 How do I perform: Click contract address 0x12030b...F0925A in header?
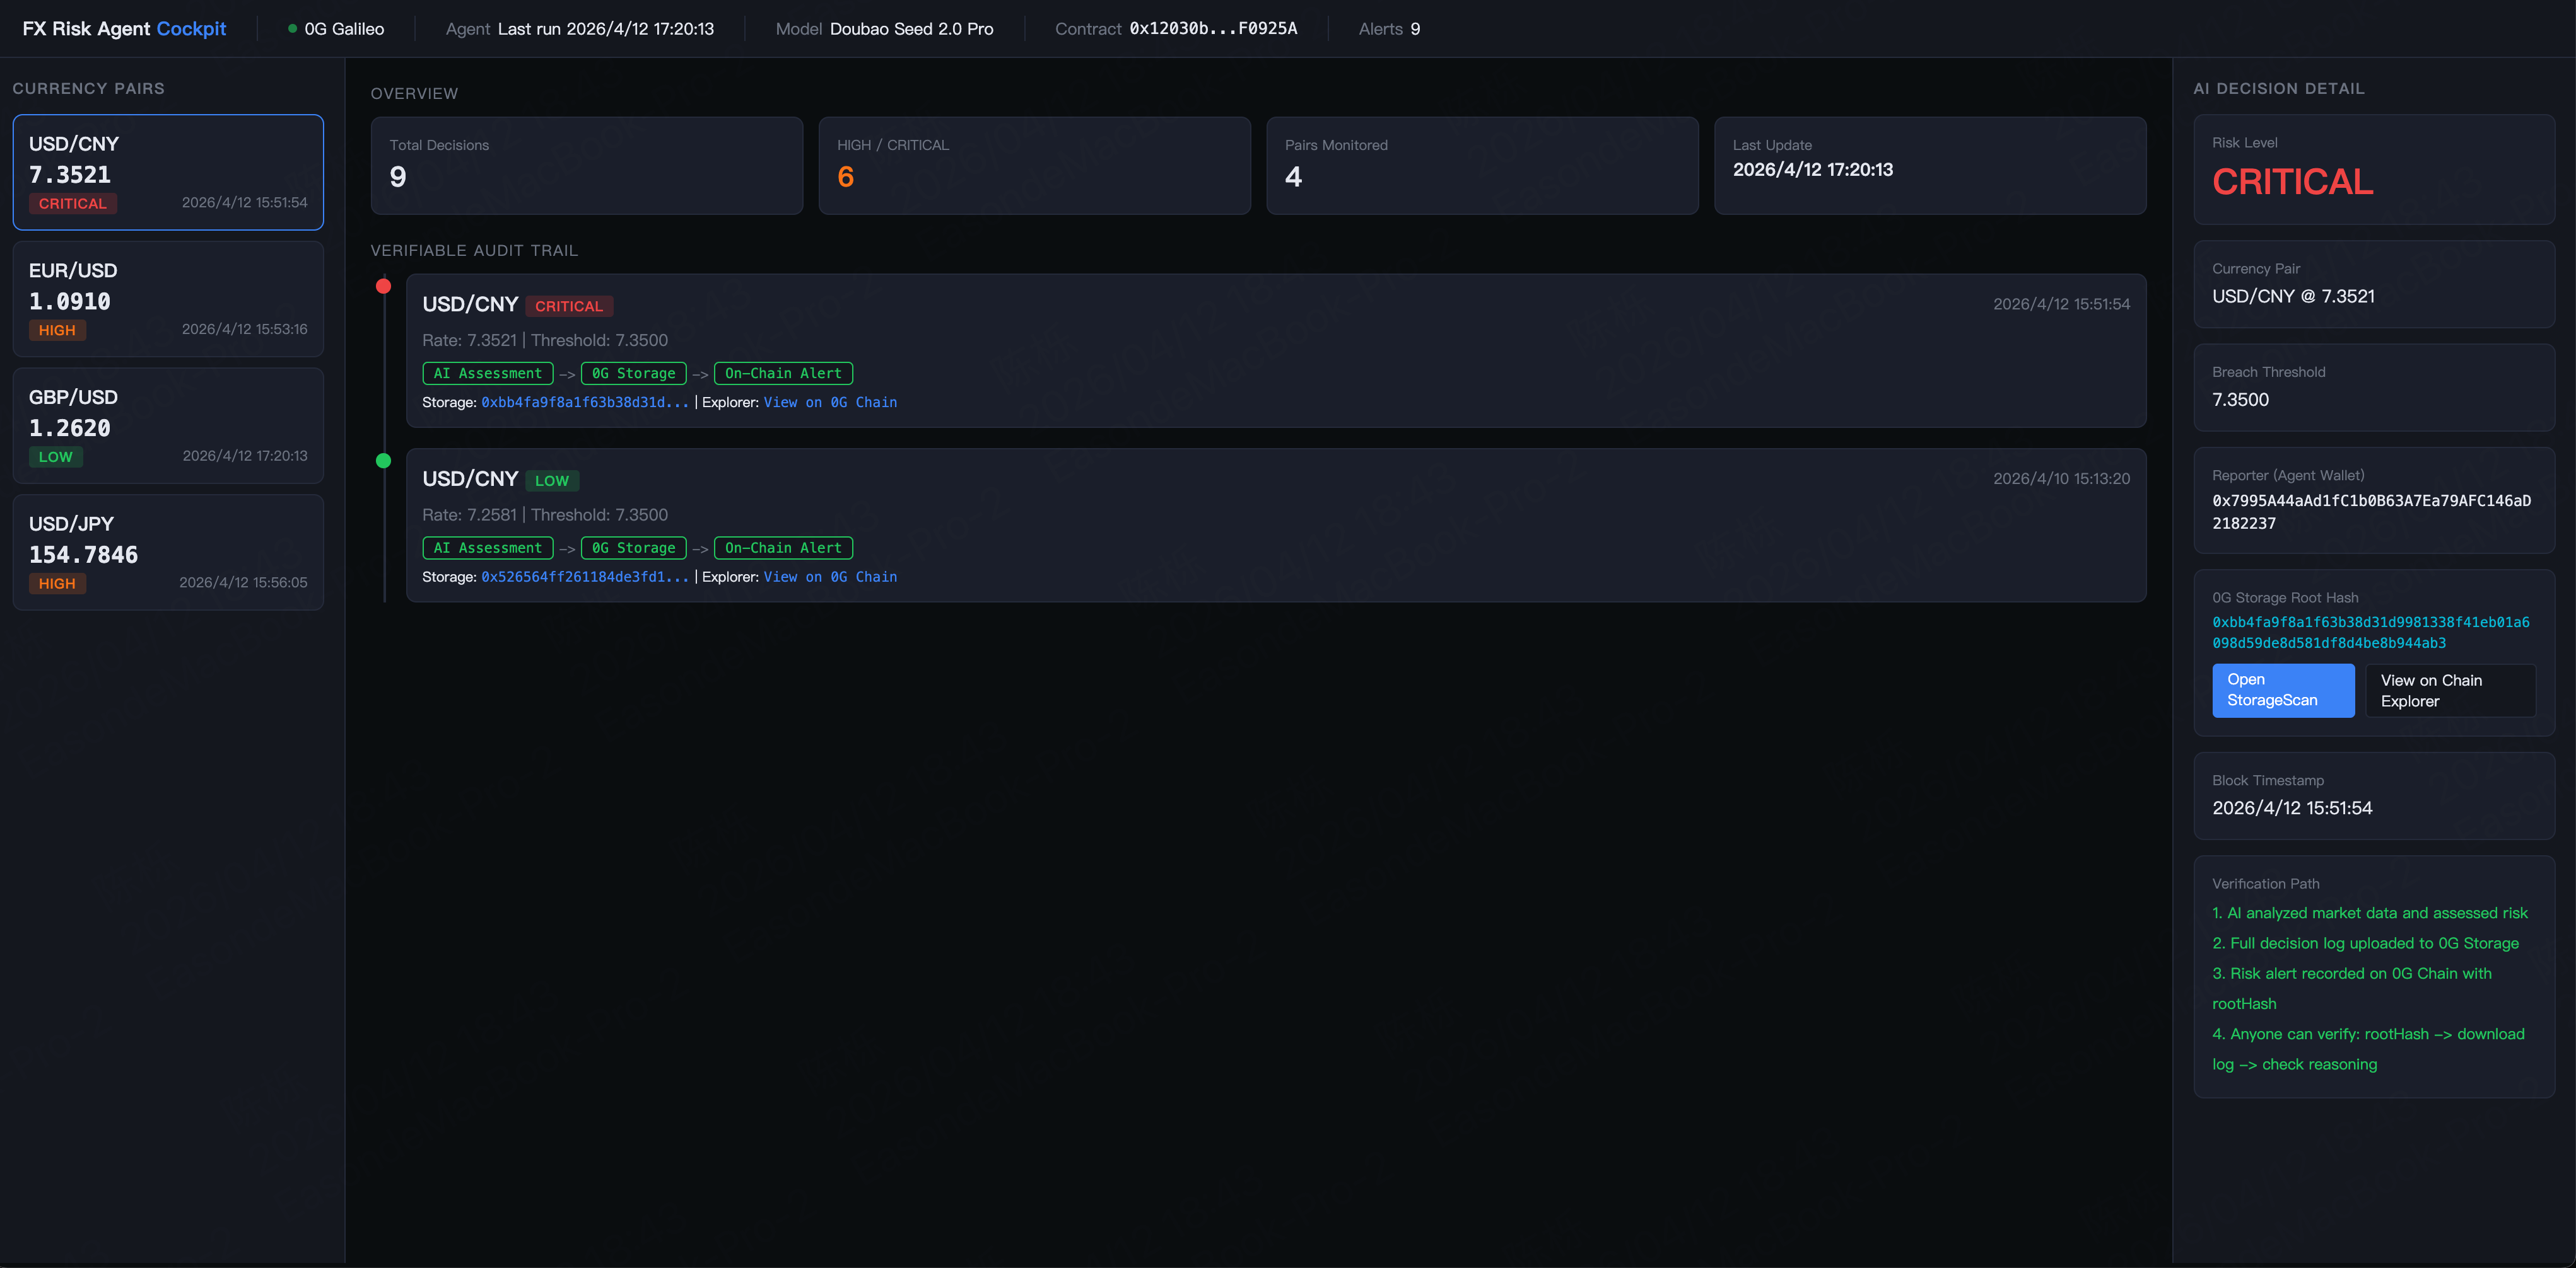click(1213, 29)
